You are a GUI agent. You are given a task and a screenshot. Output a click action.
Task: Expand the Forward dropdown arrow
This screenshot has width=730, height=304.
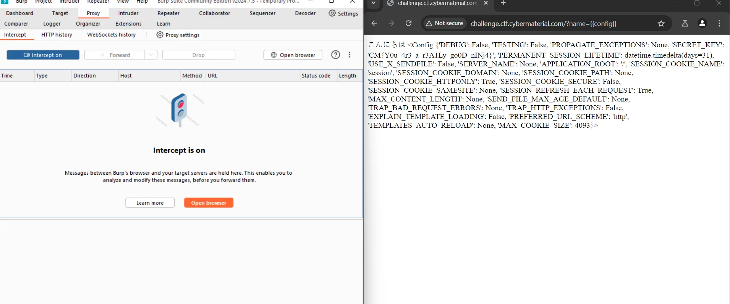tap(151, 55)
